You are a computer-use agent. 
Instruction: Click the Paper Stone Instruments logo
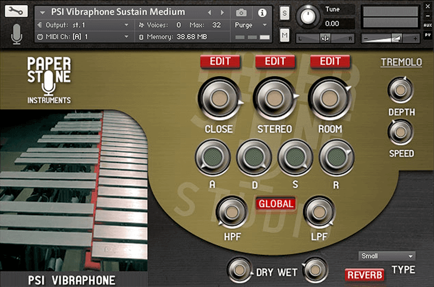(49, 80)
